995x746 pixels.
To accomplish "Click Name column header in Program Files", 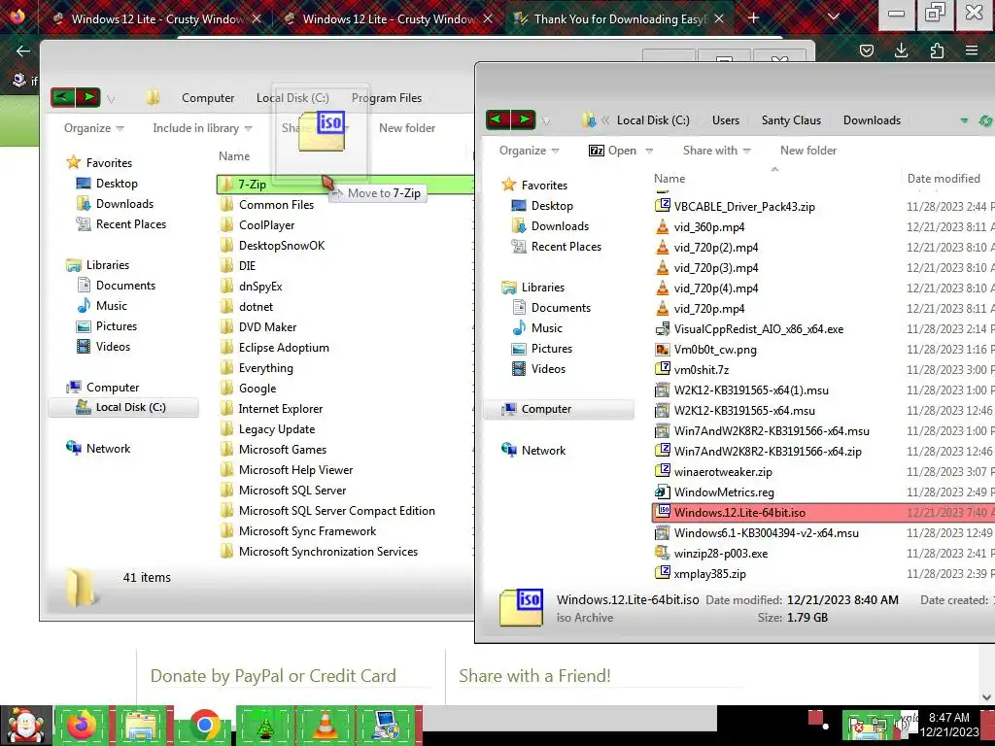I will 234,156.
